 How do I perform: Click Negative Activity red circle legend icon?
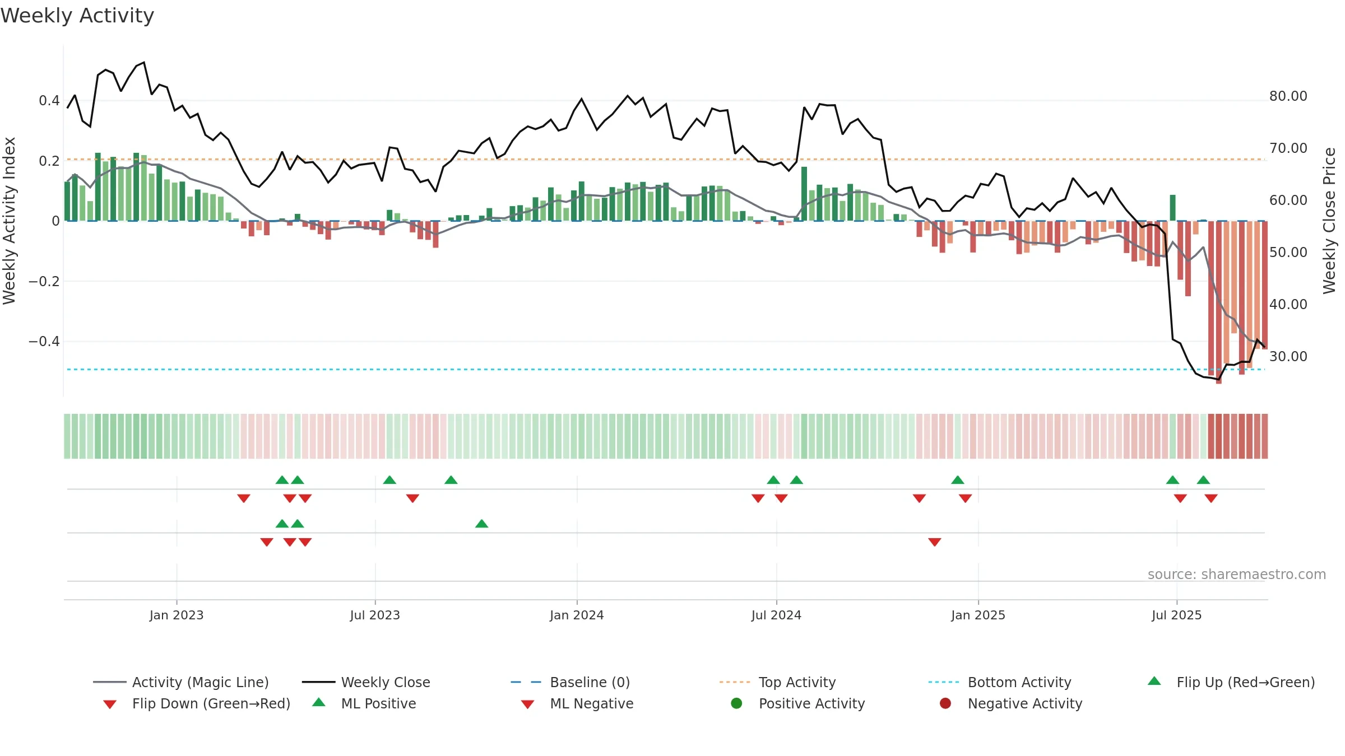pyautogui.click(x=945, y=703)
